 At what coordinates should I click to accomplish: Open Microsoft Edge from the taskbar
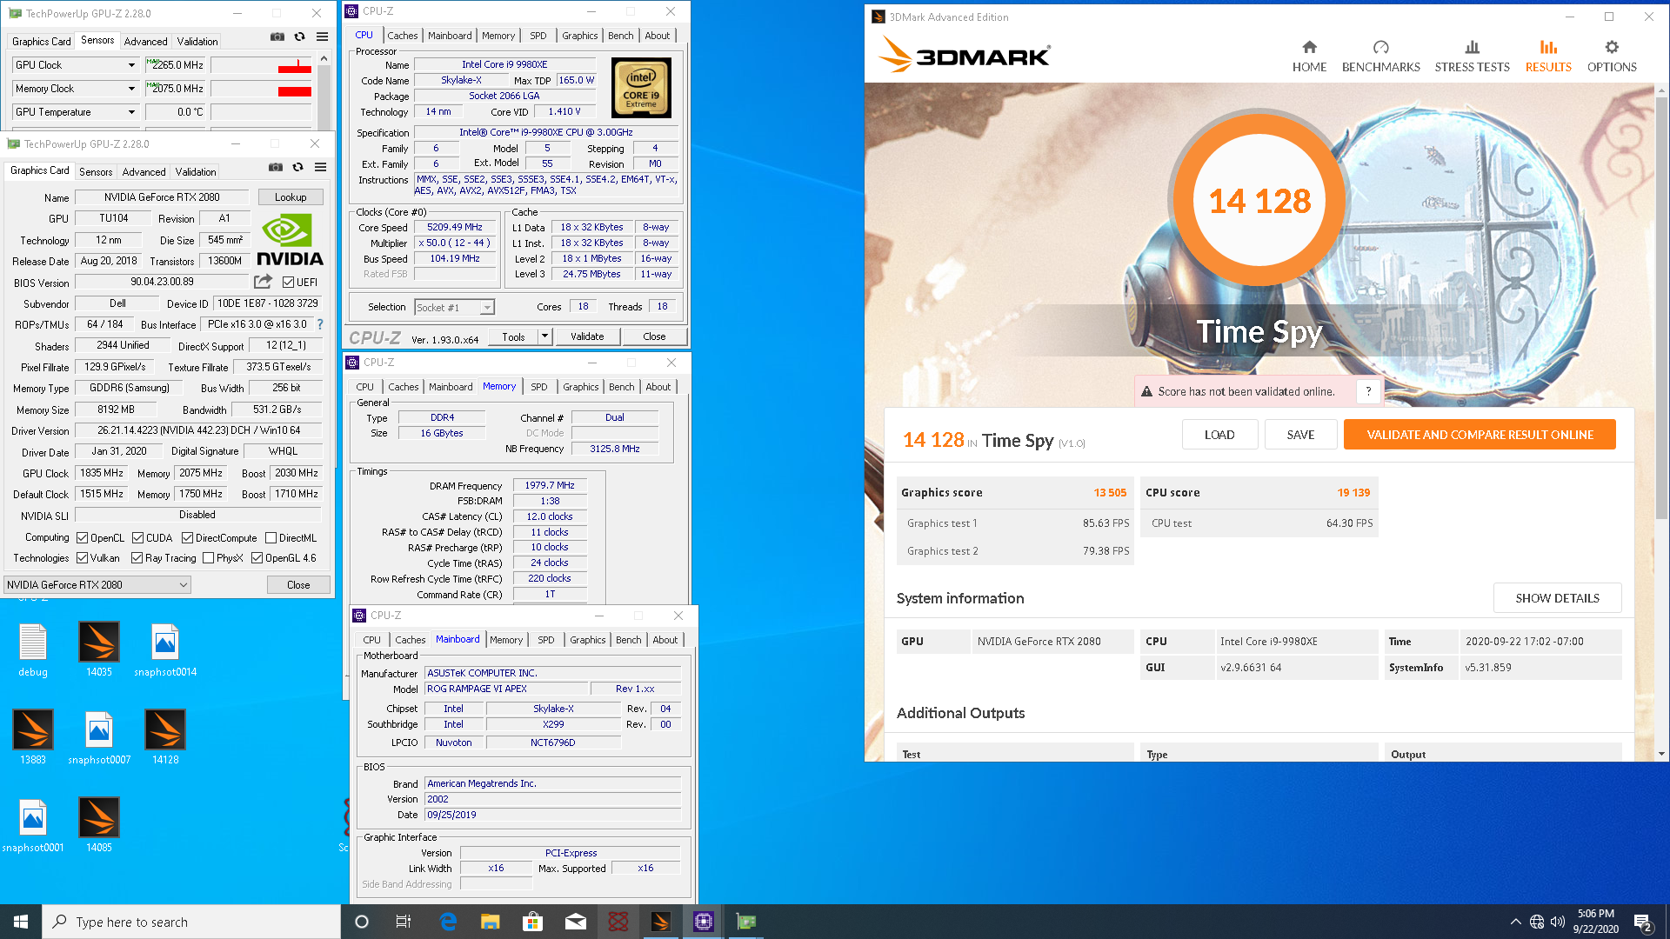click(448, 922)
